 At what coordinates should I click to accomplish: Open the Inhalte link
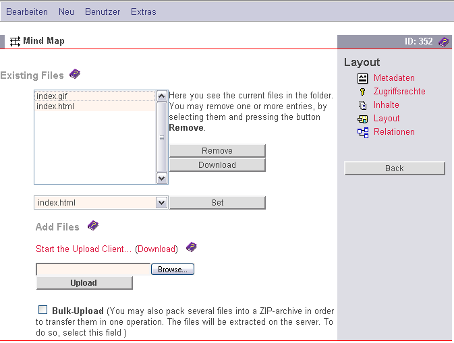(x=387, y=104)
